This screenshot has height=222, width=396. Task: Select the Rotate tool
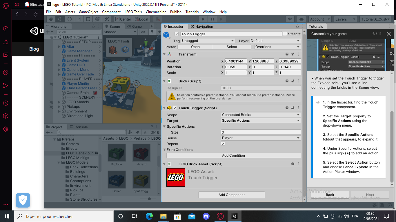click(x=69, y=19)
